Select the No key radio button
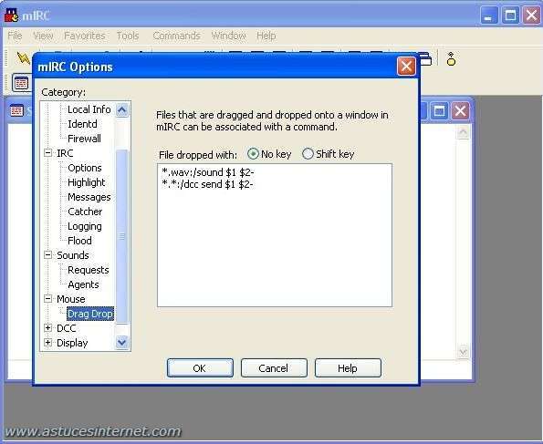Screen dimensions: 543x444 coord(253,154)
